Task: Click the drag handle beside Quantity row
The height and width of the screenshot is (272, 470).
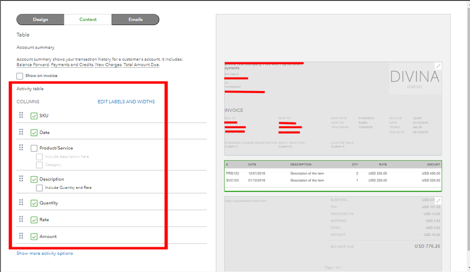Action: [x=21, y=202]
